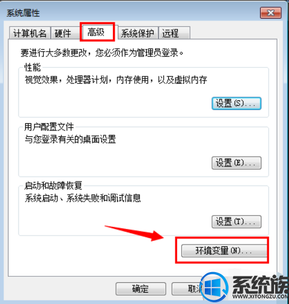Click the 取消 button
Screen dimensions: 289x304
tap(187, 289)
